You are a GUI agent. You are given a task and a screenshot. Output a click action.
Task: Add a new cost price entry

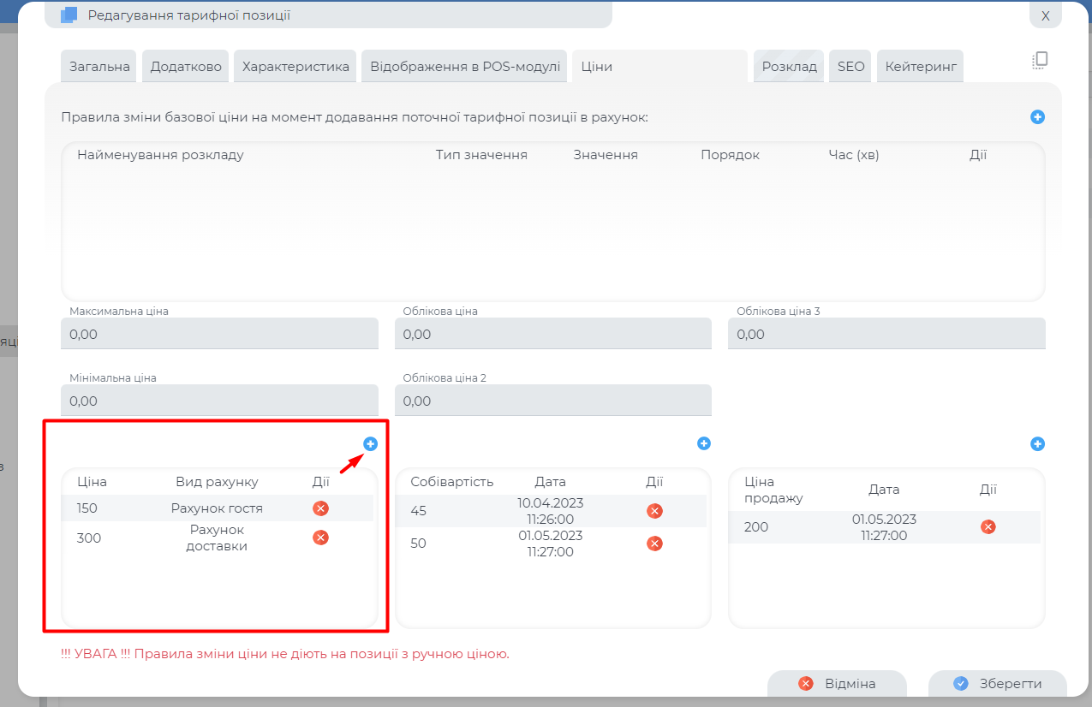[704, 443]
